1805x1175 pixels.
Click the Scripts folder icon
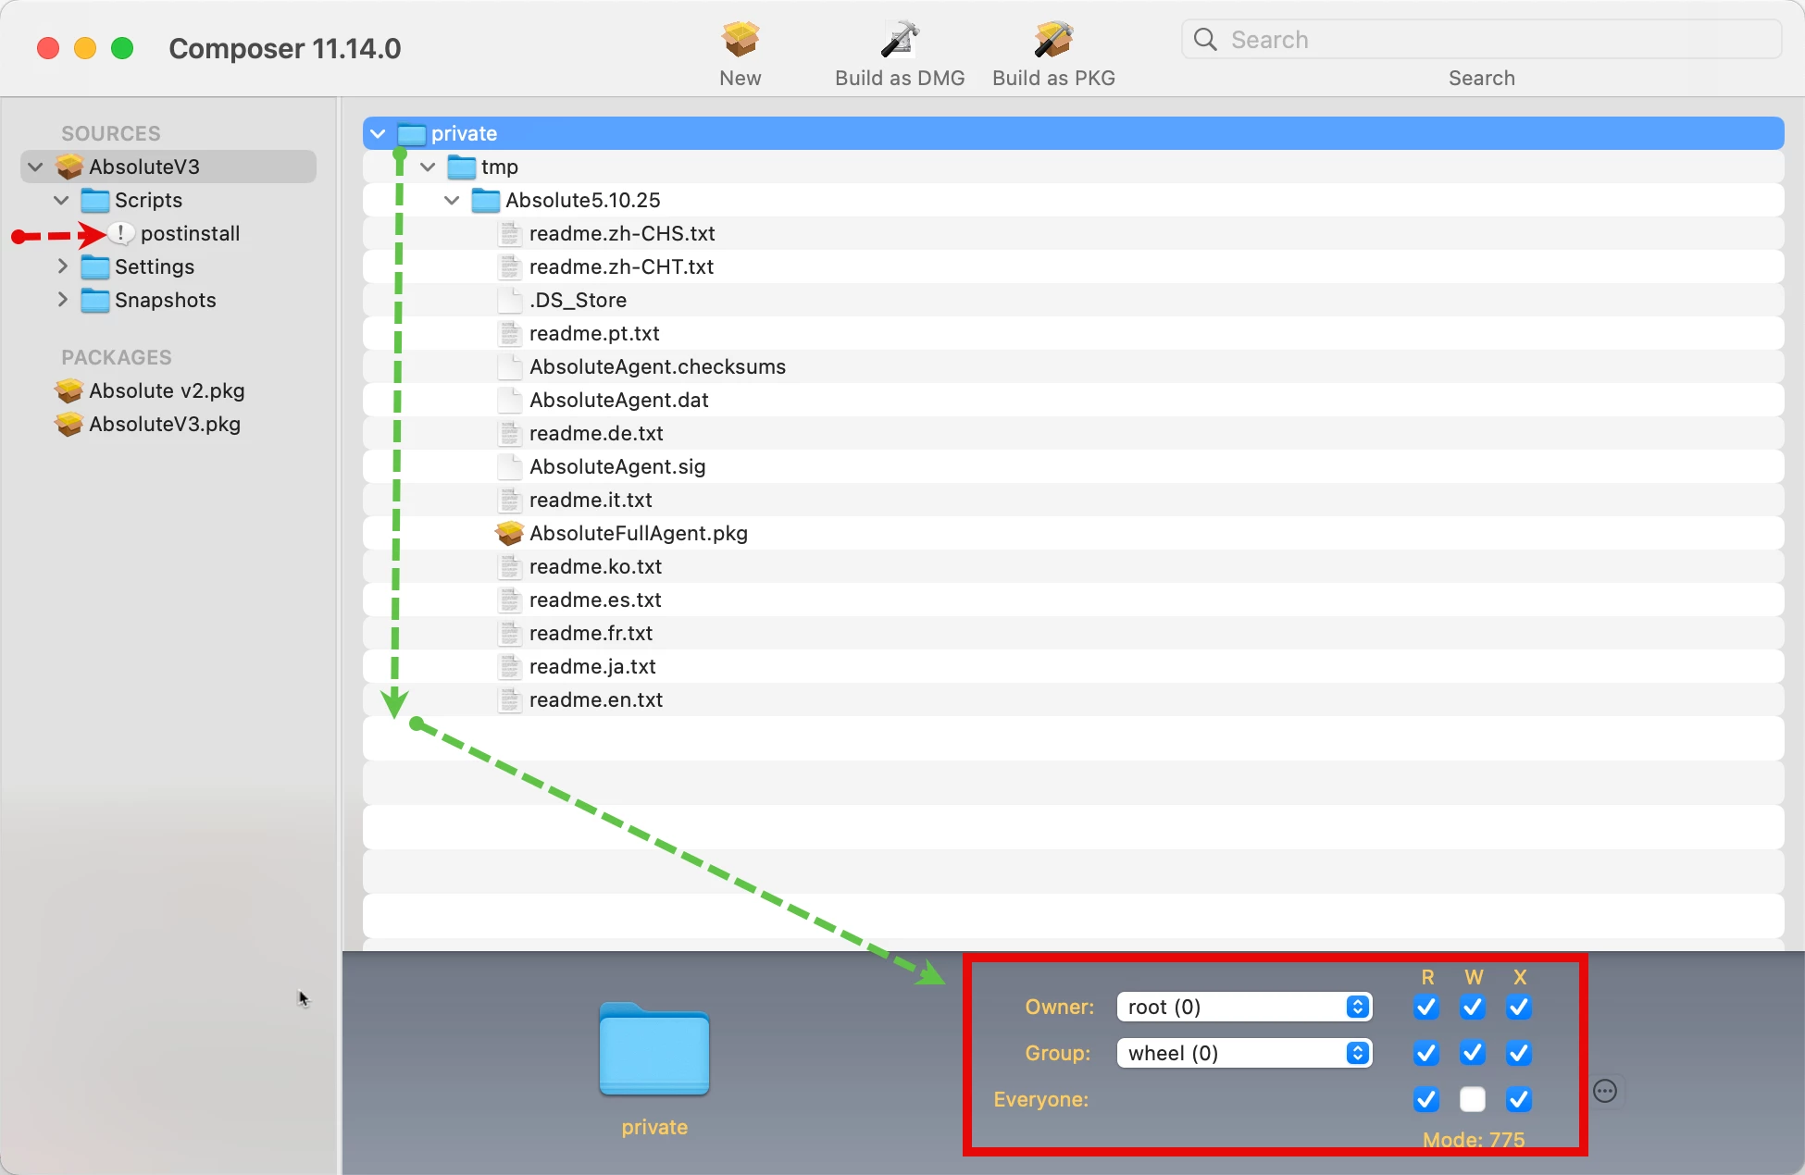tap(95, 200)
